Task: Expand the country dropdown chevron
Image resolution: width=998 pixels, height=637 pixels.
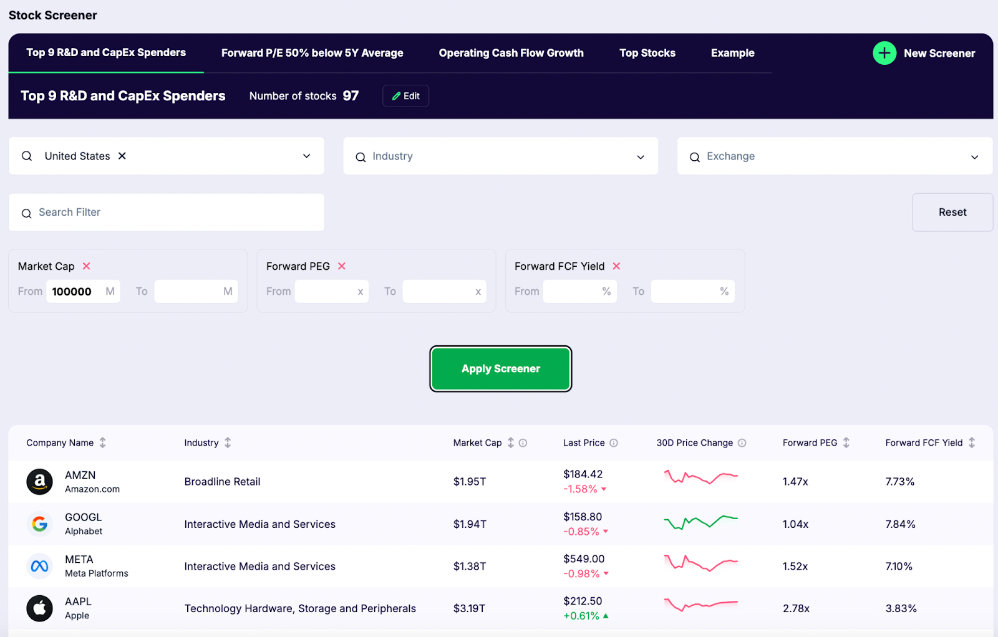Action: 306,156
